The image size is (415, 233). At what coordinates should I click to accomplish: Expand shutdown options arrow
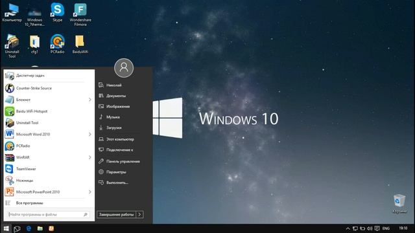point(139,214)
